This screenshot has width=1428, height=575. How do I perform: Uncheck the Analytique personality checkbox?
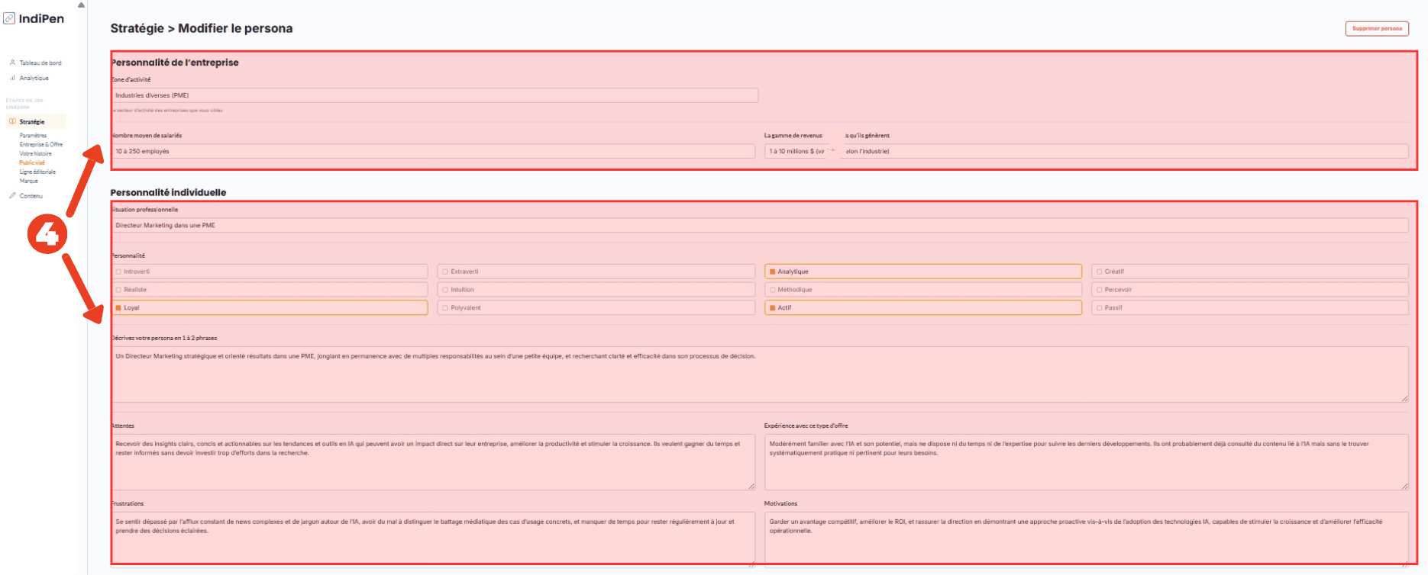tap(773, 271)
